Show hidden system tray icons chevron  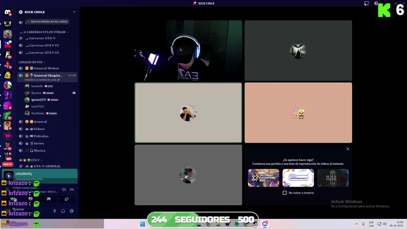tap(356, 224)
